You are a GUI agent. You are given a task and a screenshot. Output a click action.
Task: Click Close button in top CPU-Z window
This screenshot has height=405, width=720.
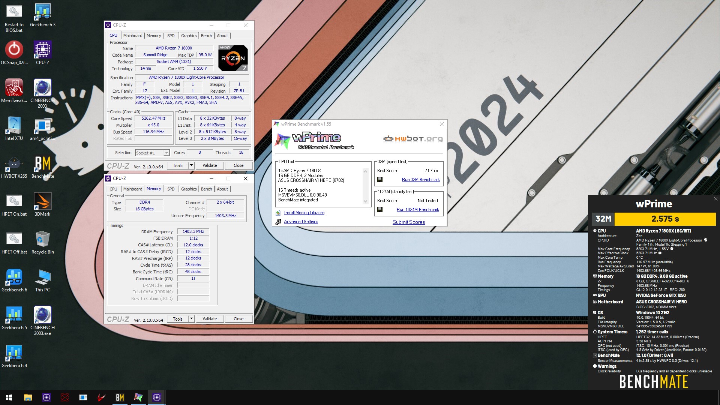(238, 165)
